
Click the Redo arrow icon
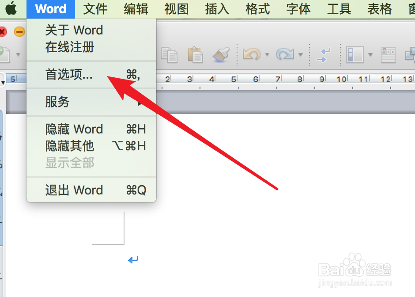(285, 54)
